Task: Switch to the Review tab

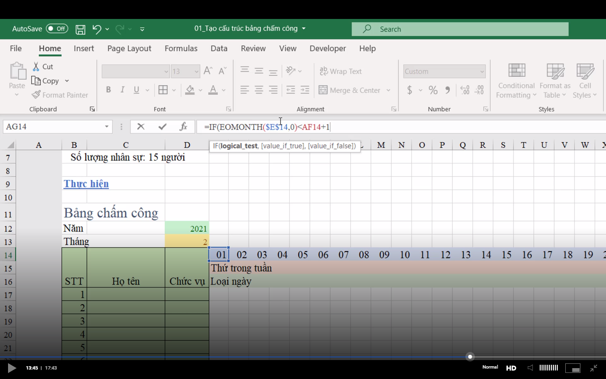Action: (x=253, y=48)
